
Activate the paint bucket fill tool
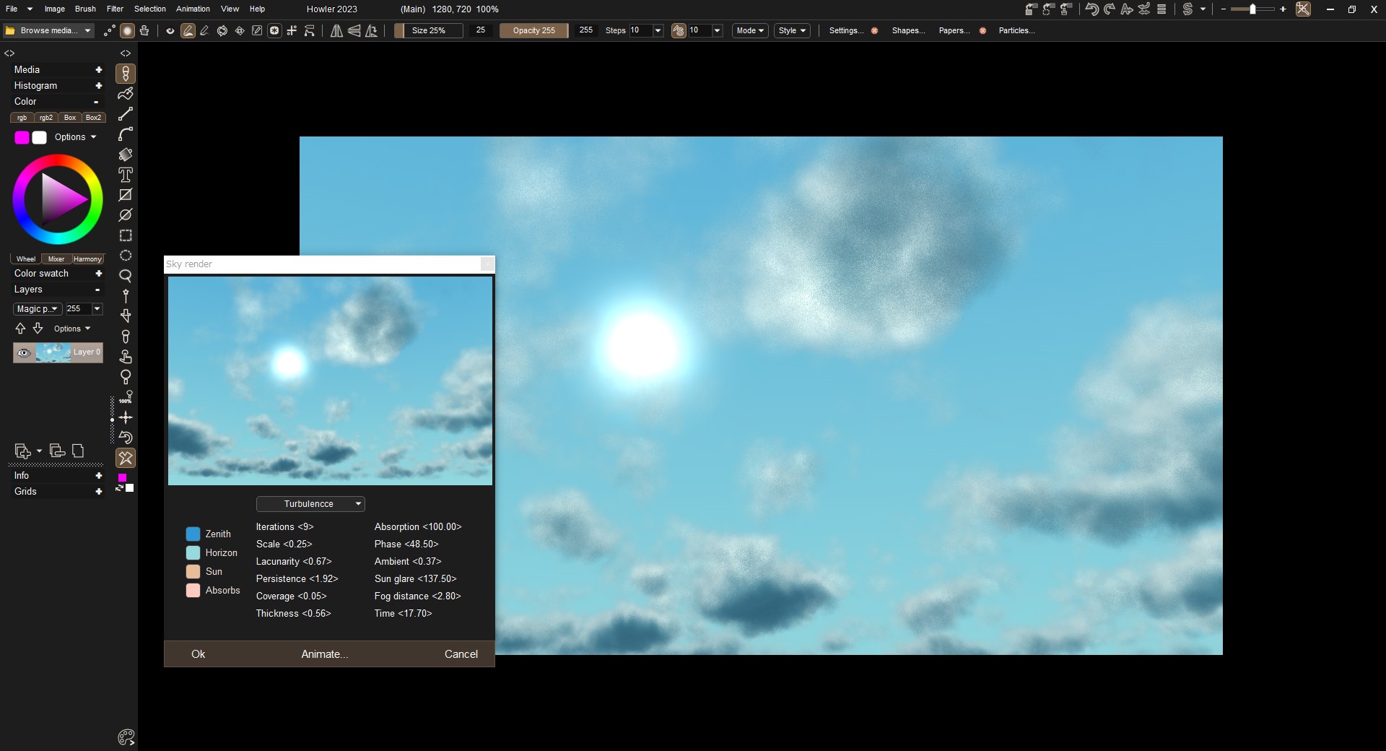point(126,155)
